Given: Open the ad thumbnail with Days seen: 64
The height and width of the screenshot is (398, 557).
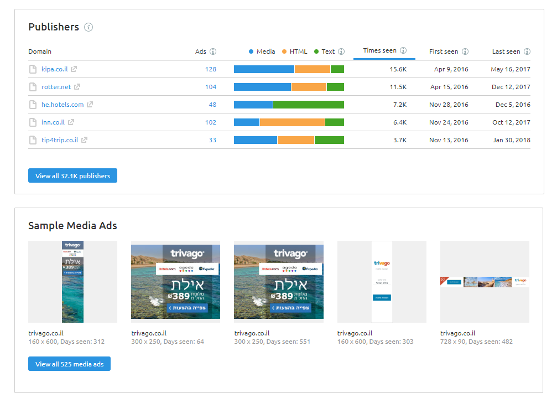Looking at the screenshot, I should (175, 282).
